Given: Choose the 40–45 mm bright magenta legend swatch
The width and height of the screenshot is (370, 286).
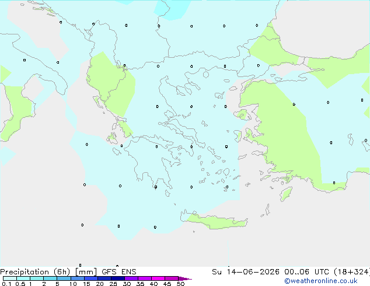Looking at the screenshot, I should pos(158,278).
